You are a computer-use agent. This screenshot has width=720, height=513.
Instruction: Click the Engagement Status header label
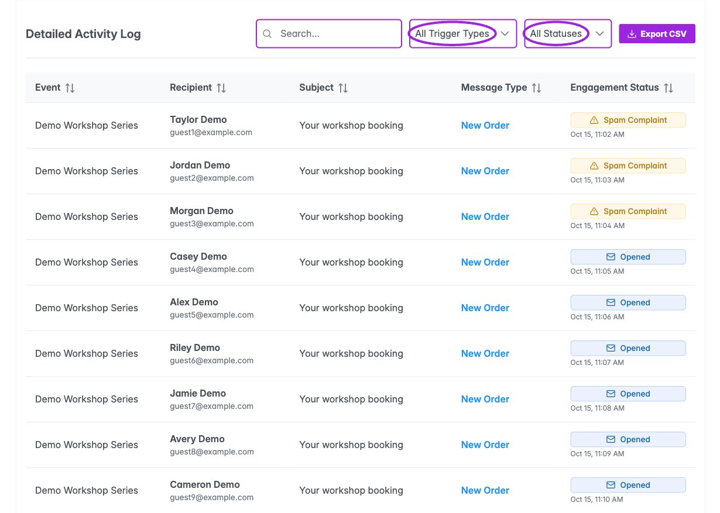click(x=615, y=88)
